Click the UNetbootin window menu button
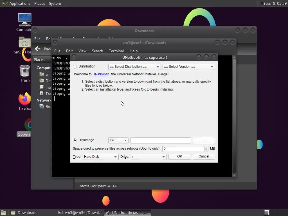The width and height of the screenshot is (288, 216). pyautogui.click(x=74, y=57)
